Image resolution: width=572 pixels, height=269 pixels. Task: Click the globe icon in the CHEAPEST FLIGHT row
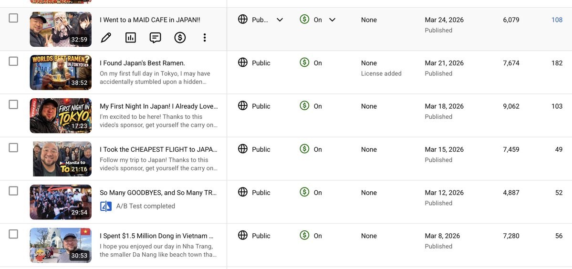point(243,149)
